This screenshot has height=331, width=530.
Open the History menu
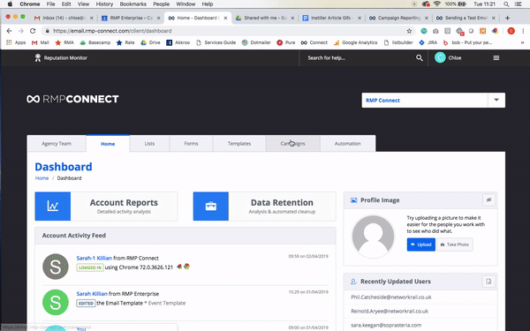pyautogui.click(x=104, y=4)
